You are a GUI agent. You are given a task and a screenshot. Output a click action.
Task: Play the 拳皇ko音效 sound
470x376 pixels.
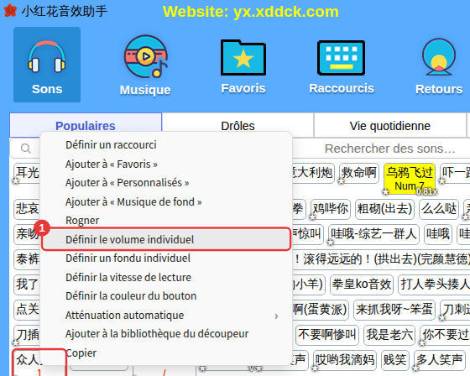click(x=362, y=285)
